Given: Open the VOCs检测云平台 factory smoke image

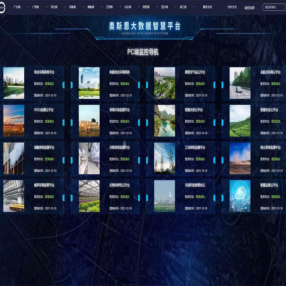Looking at the screenshot, I should coord(14,120).
